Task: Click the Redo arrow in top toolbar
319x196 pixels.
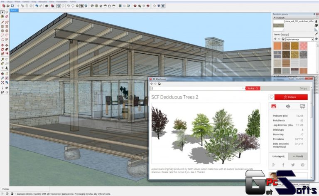Action: pos(41,6)
